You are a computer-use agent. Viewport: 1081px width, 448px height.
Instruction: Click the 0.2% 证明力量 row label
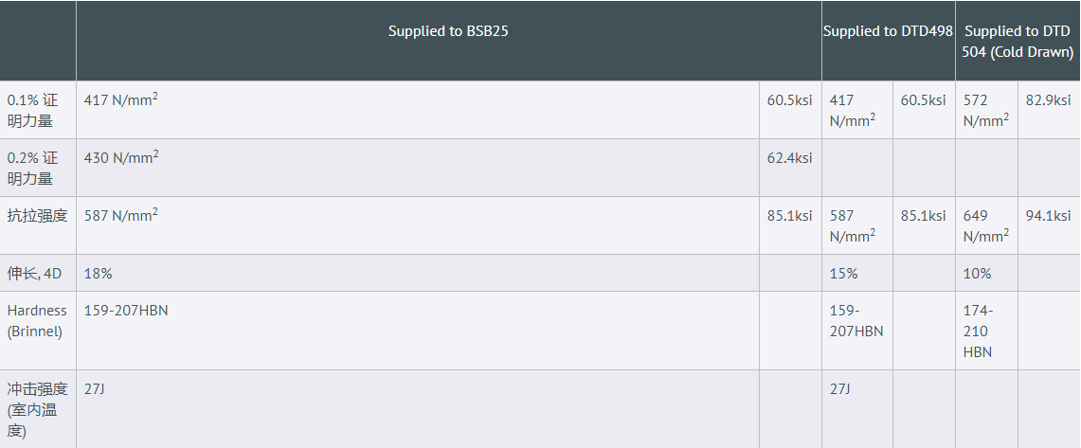32,168
